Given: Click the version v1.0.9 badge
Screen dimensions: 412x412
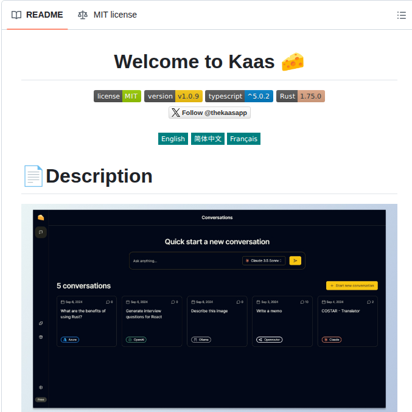Looking at the screenshot, I should (x=173, y=96).
